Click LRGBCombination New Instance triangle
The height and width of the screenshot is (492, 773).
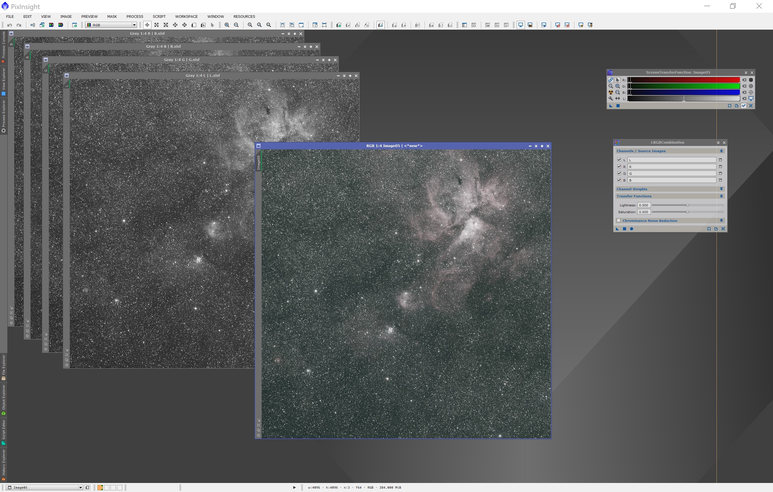pos(617,229)
